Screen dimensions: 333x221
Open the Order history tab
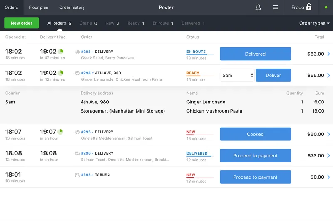[72, 7]
